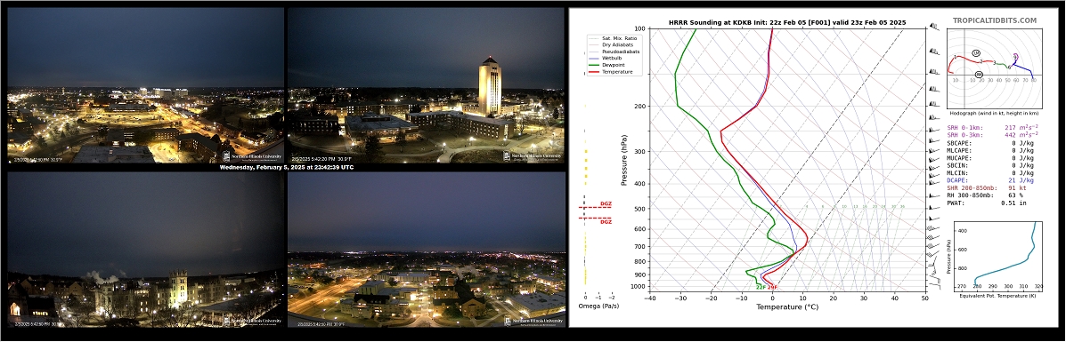Open the bottom-right webcam street view

[427, 249]
